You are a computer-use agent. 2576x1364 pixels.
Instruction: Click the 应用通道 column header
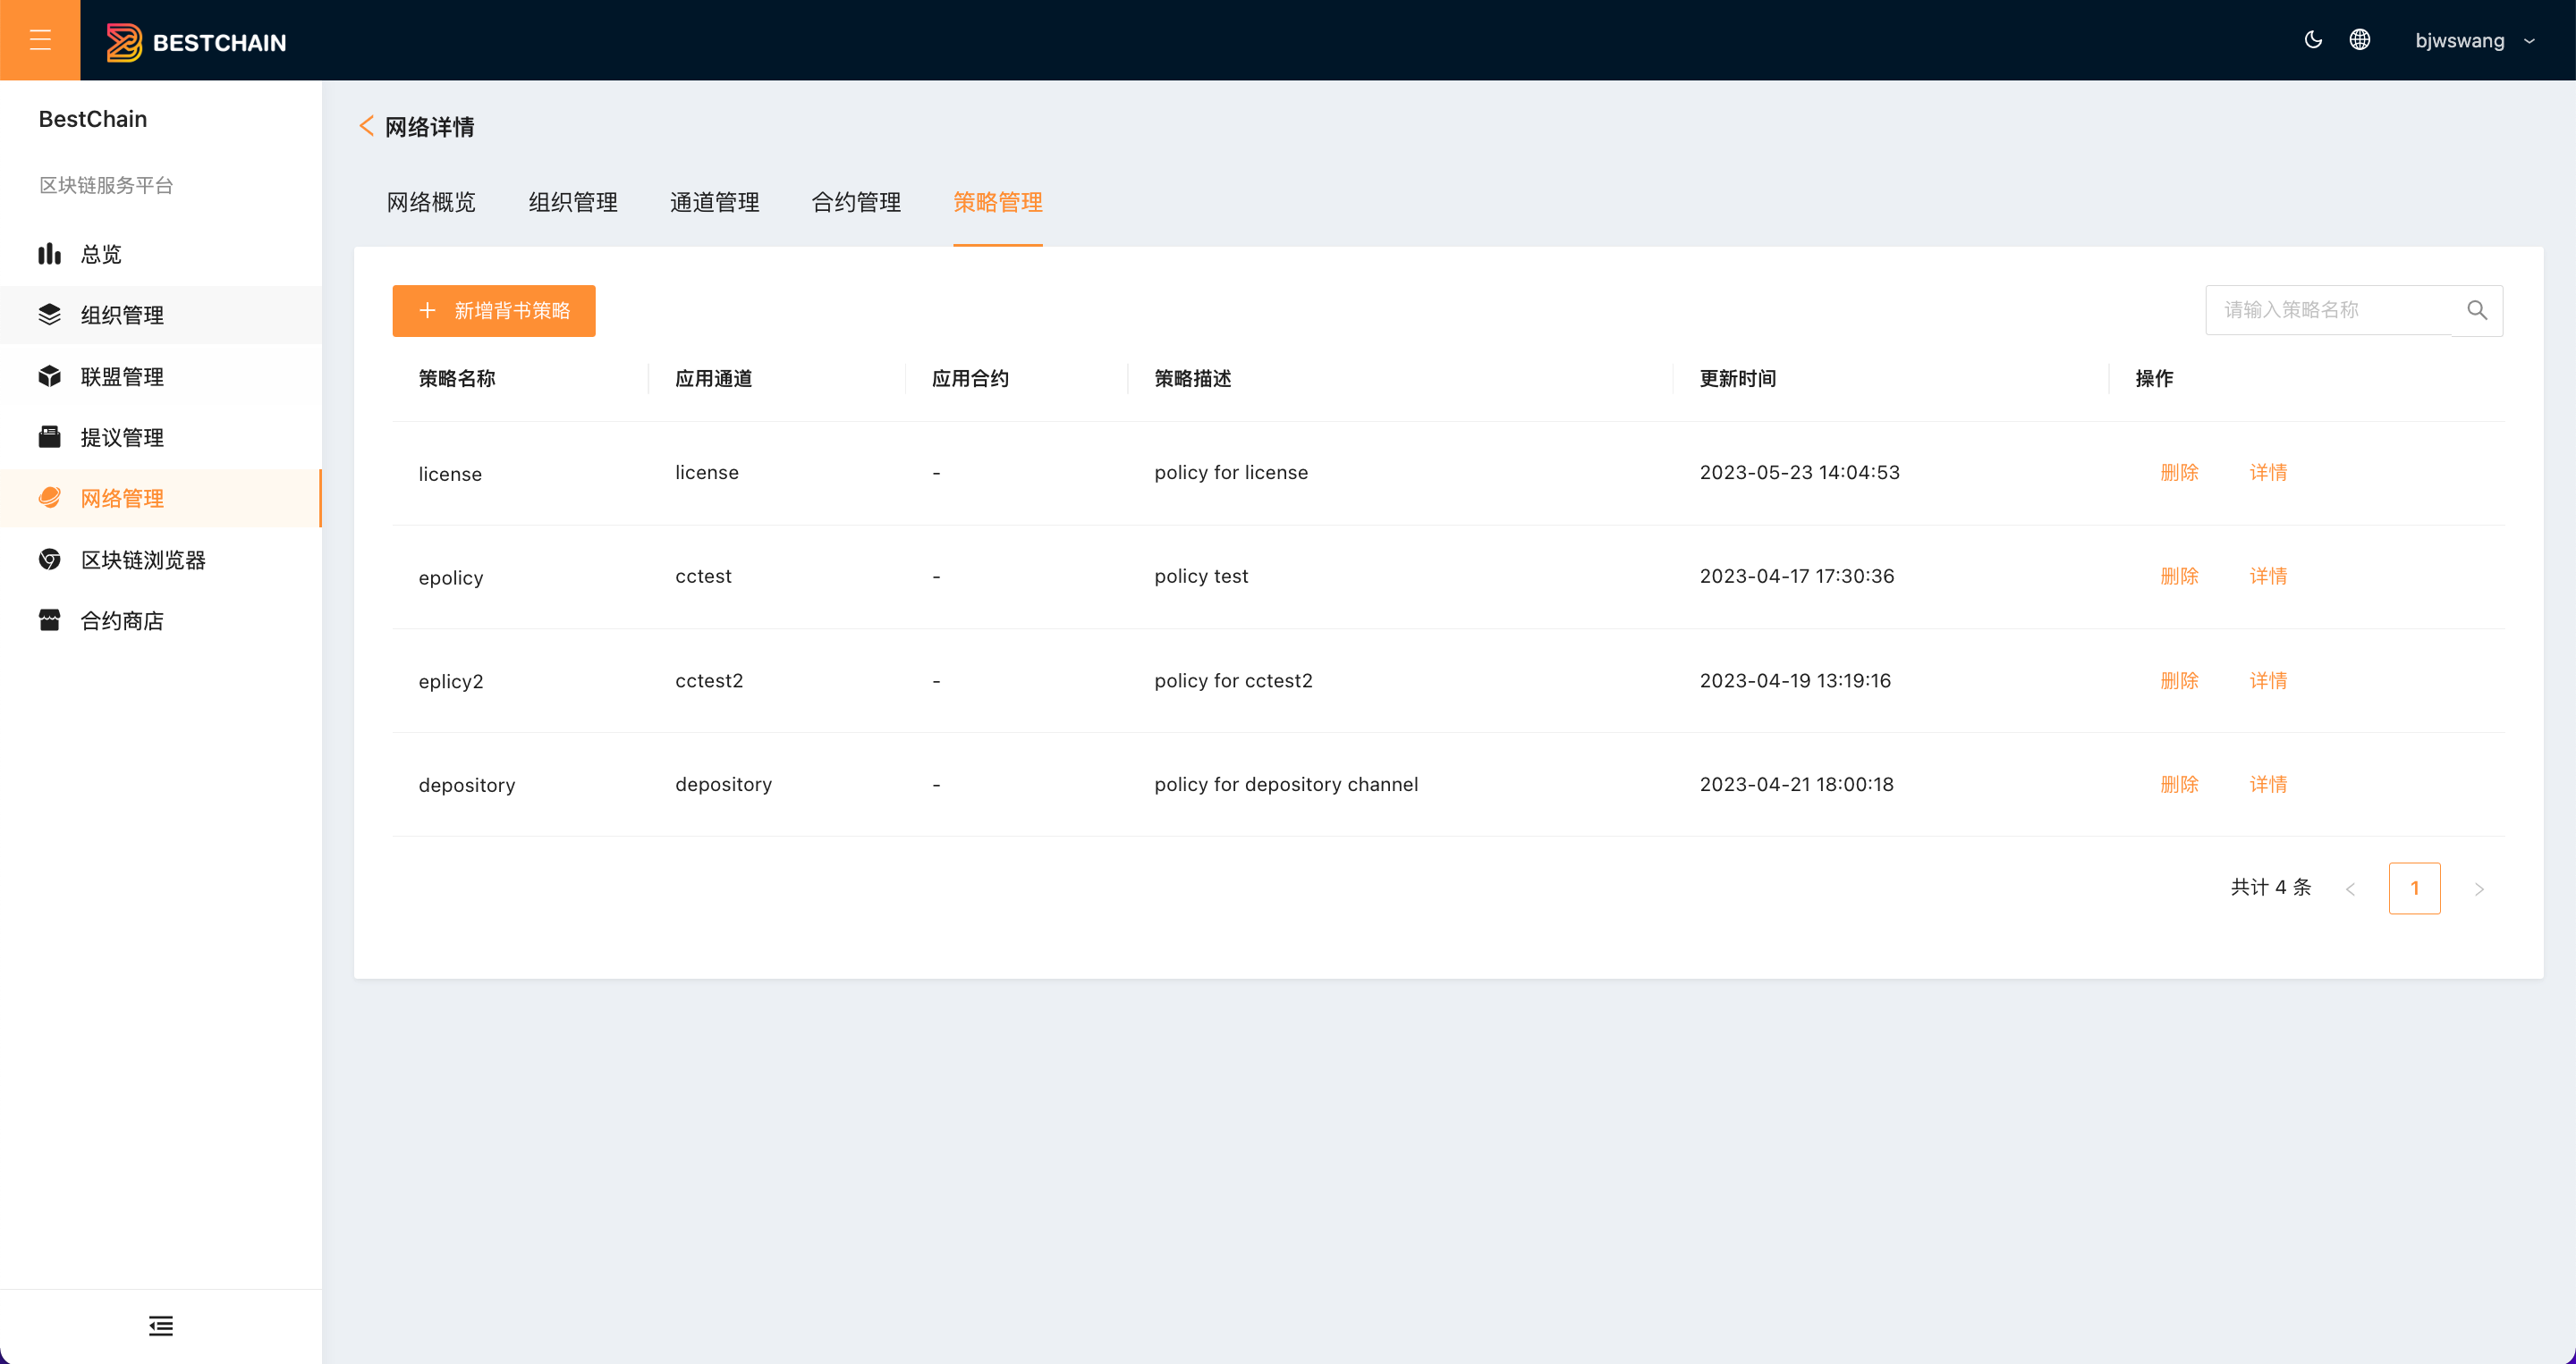pos(714,379)
